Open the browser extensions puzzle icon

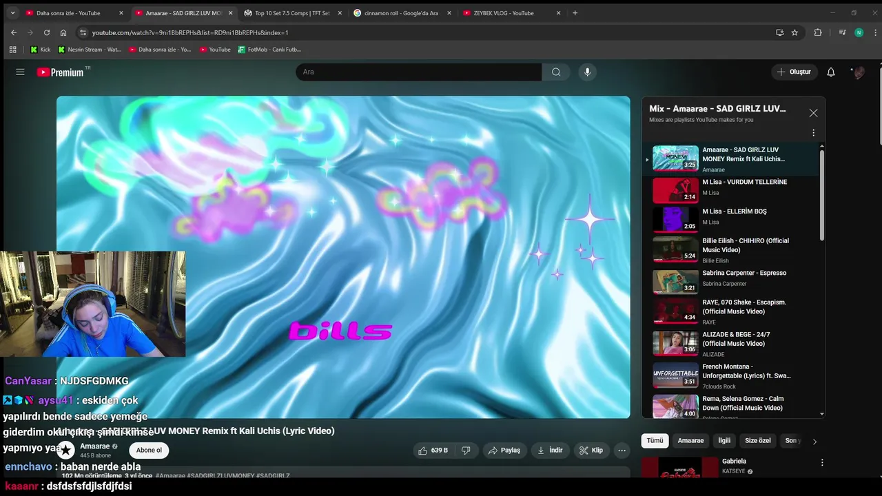pyautogui.click(x=818, y=32)
